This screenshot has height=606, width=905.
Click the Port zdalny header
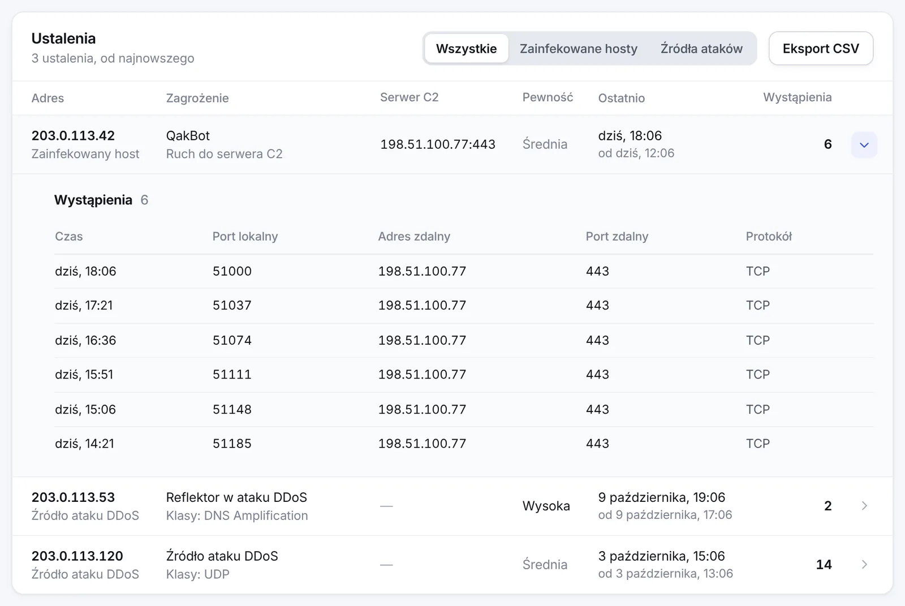(617, 237)
